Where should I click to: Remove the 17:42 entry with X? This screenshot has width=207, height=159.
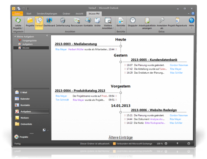tap(125, 69)
